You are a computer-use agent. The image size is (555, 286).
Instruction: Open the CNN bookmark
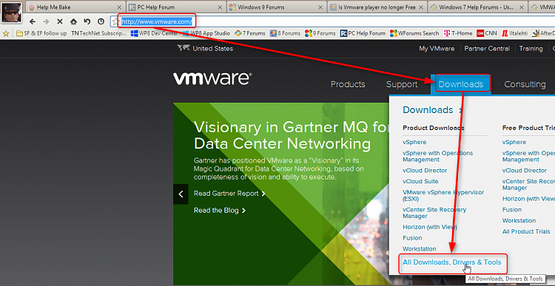pos(487,33)
